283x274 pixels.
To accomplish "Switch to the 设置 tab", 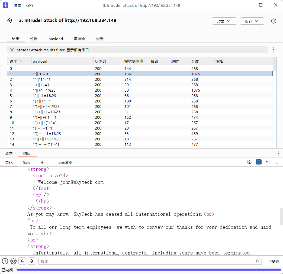I will point(100,39).
